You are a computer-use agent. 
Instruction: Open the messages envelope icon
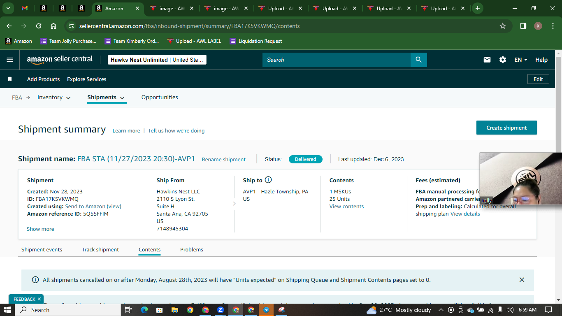point(487,60)
